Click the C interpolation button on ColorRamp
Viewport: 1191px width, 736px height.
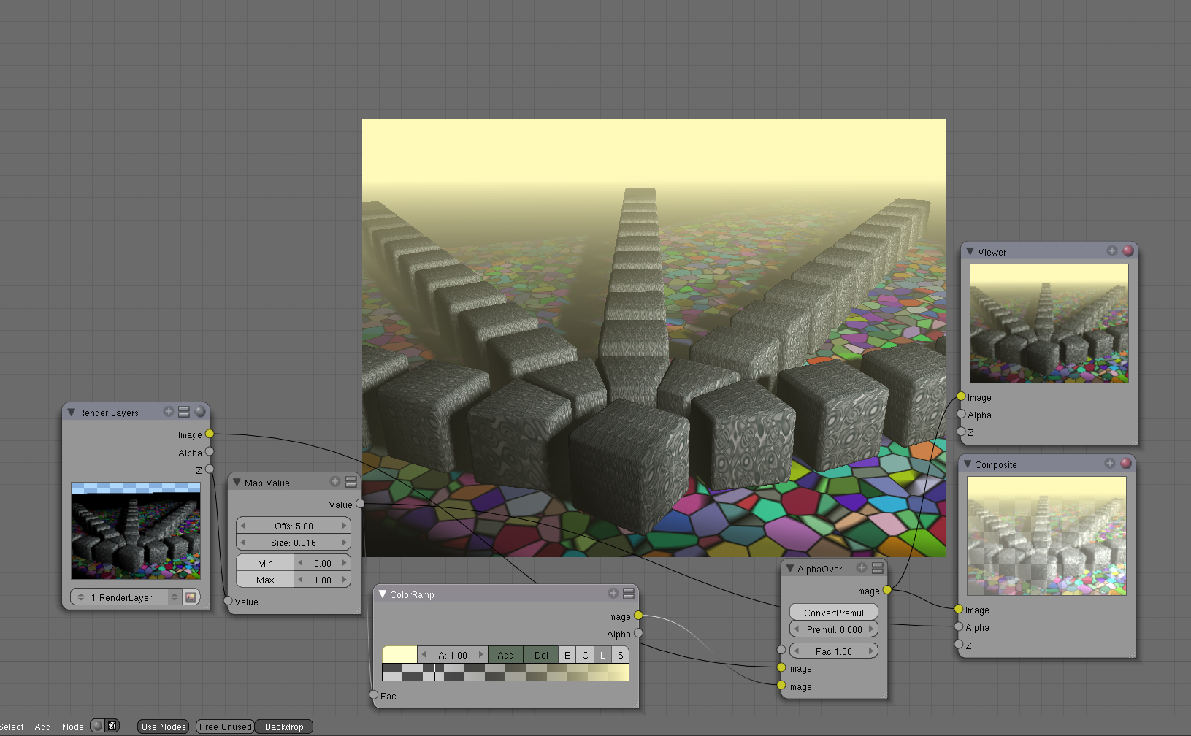pos(585,655)
